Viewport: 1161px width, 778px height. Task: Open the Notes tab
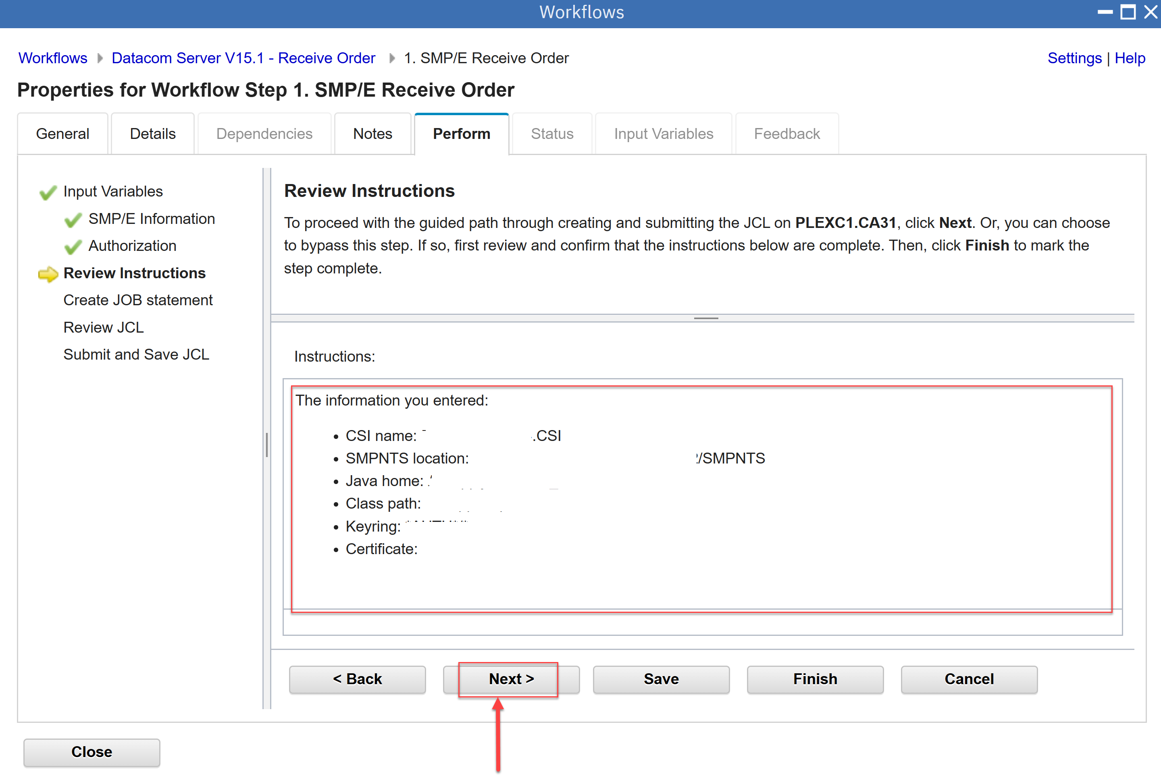372,134
